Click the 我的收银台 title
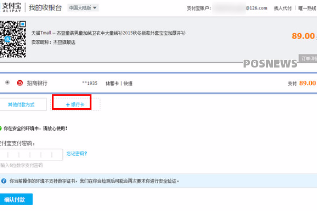 pos(45,8)
